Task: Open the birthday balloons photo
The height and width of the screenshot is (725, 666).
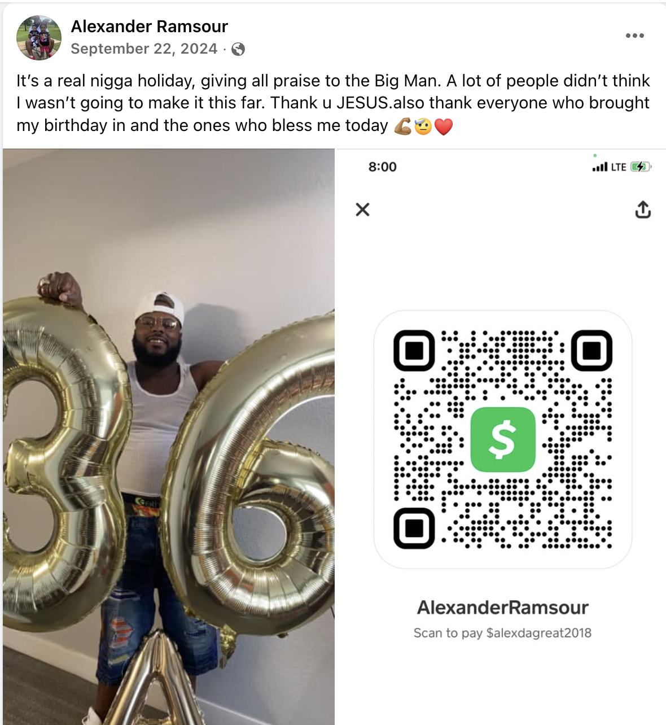Action: (169, 436)
